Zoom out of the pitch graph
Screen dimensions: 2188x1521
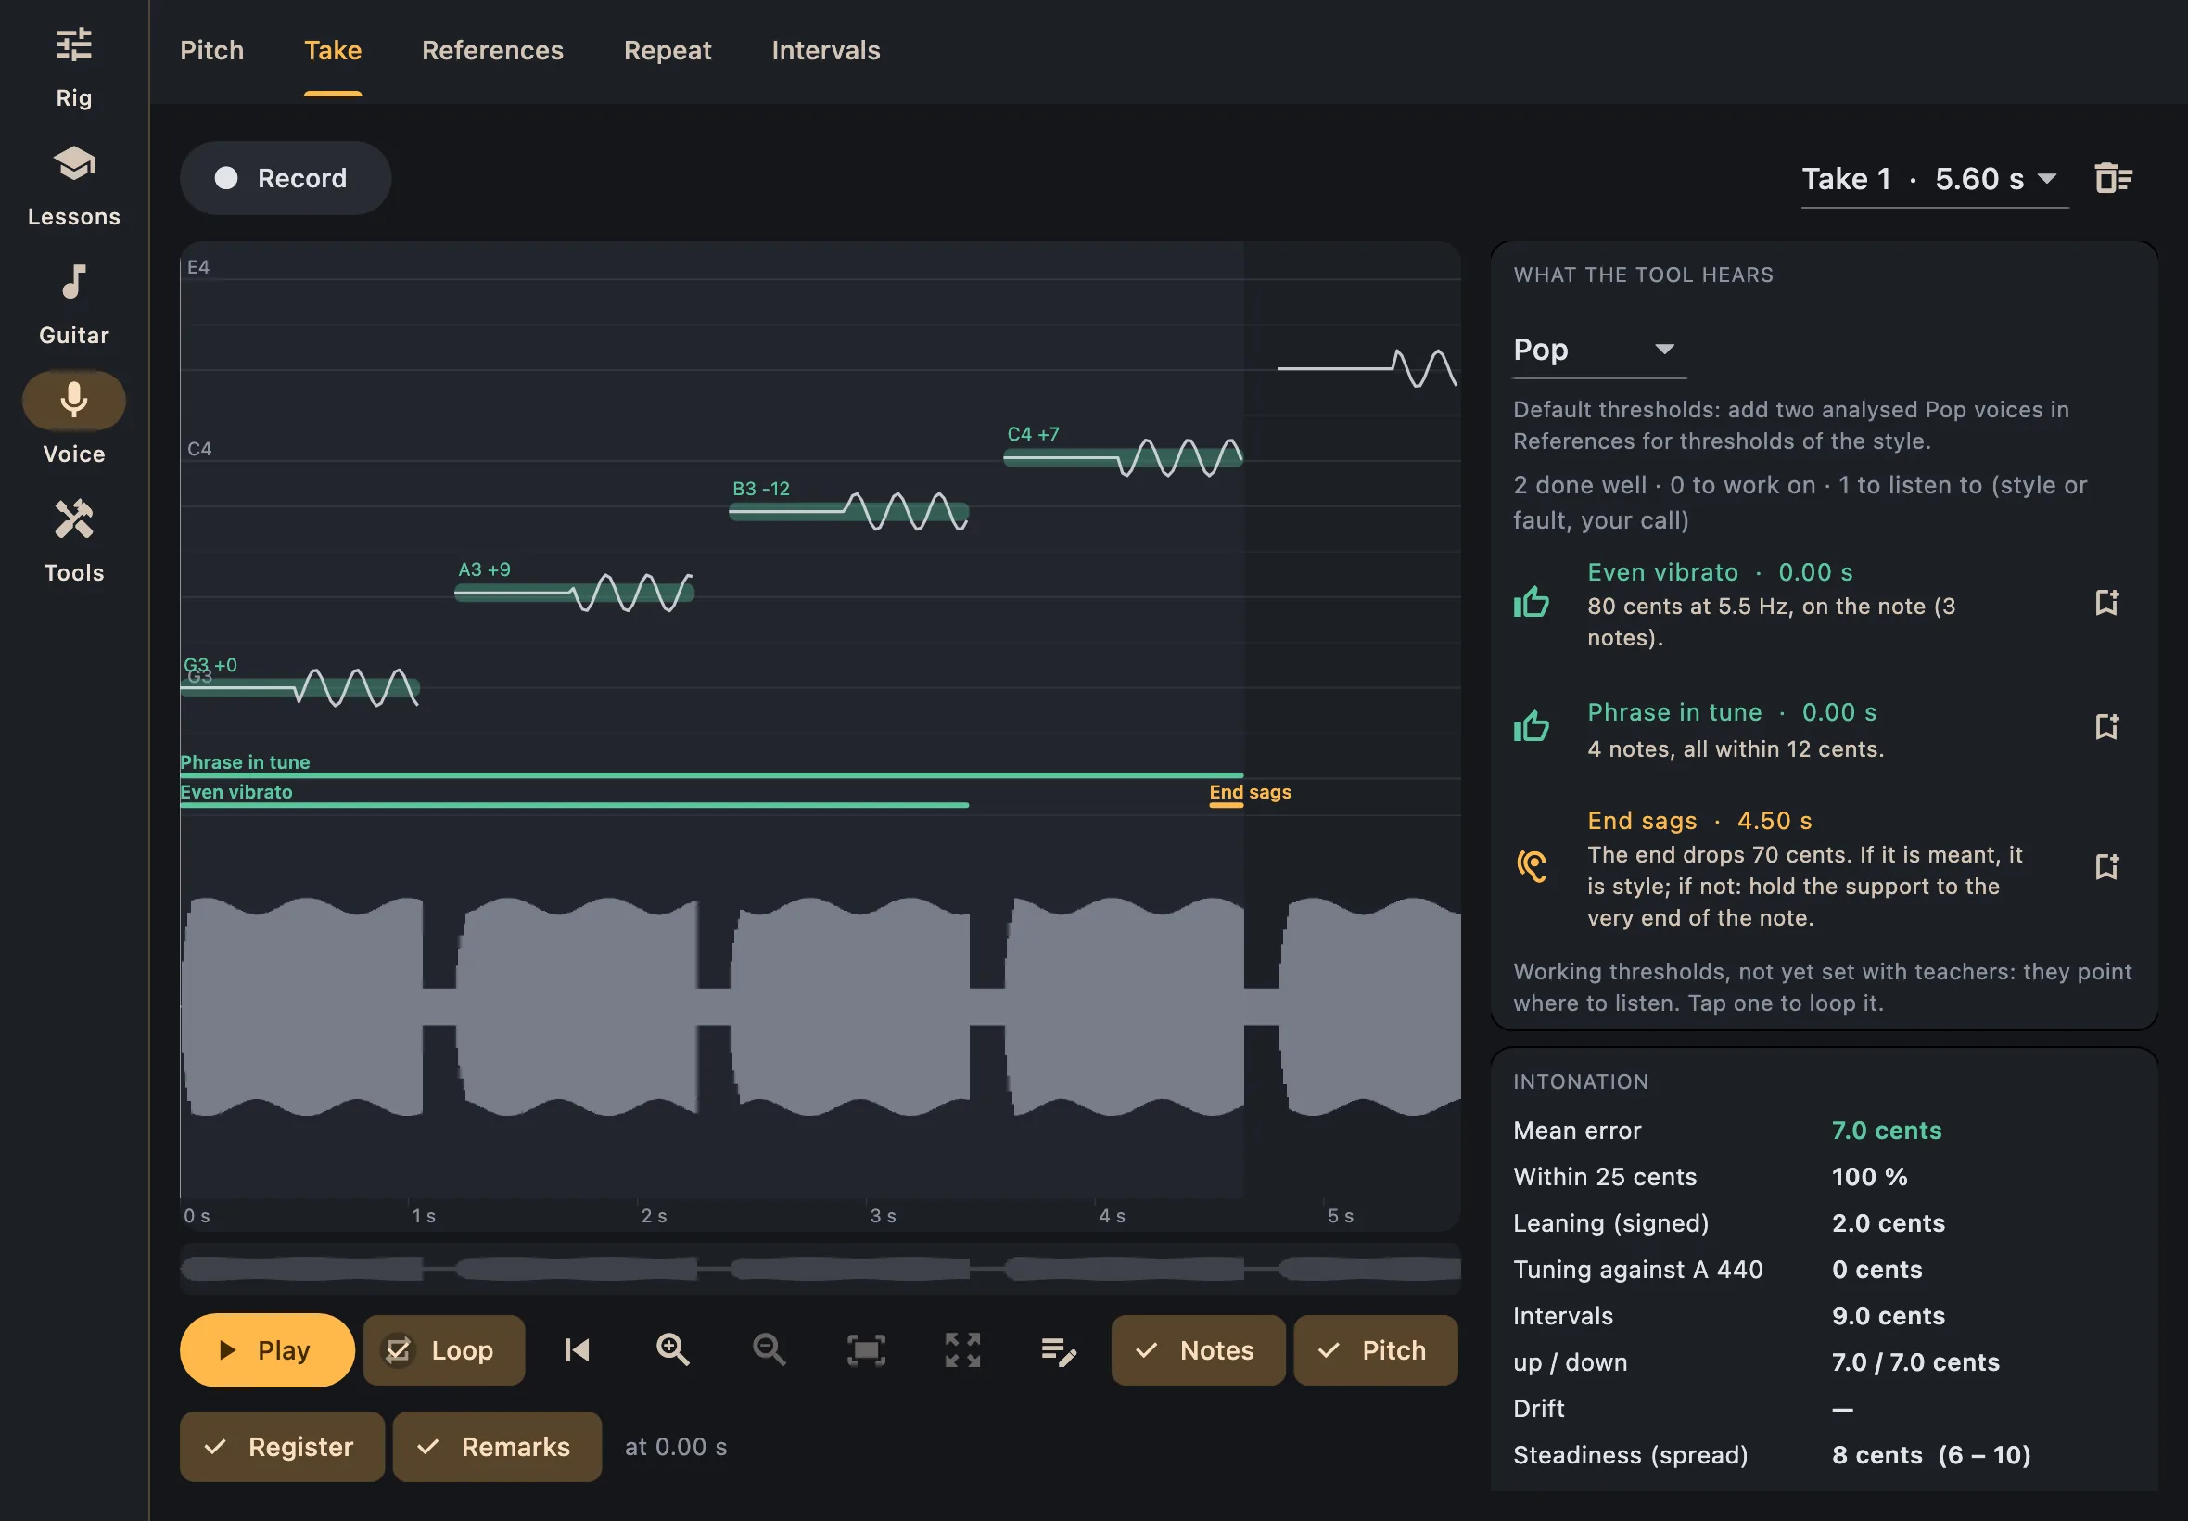tap(769, 1349)
